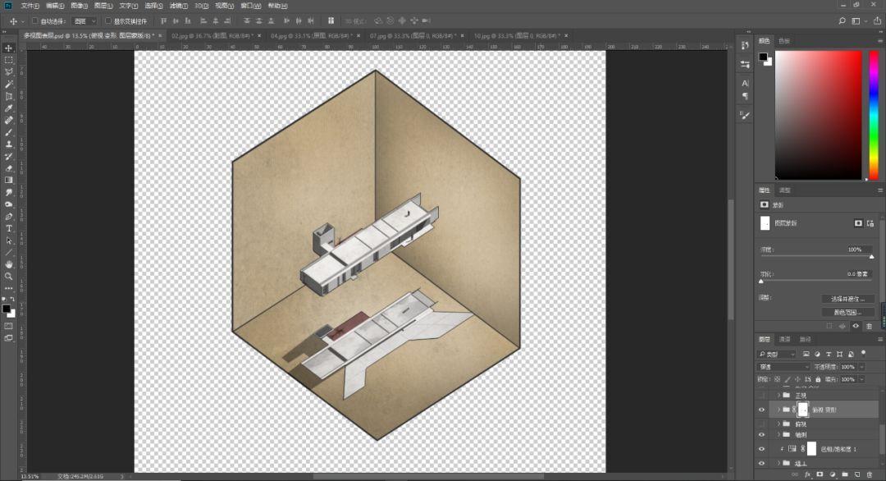Select the Brush tool
Screen dimensions: 886x481
[8, 132]
